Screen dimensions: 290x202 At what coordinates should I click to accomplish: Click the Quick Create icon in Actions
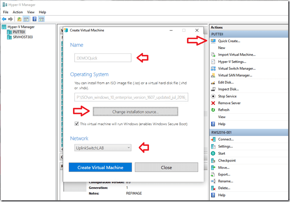213,41
